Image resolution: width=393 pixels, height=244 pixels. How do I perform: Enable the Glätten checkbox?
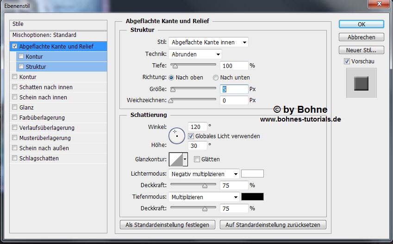pyautogui.click(x=197, y=159)
